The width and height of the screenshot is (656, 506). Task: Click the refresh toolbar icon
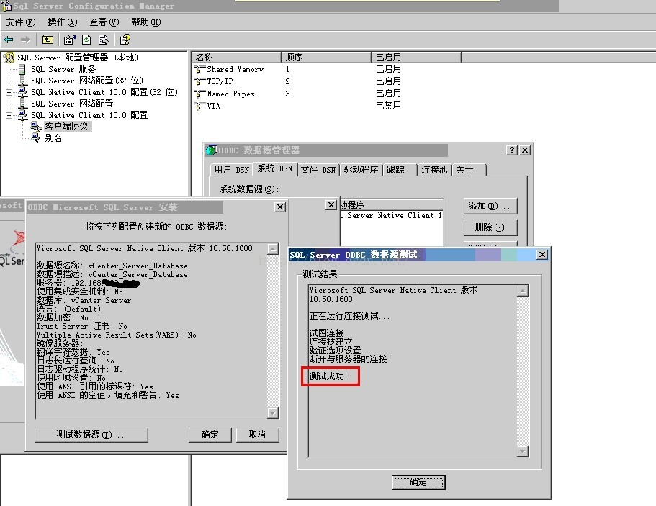tap(86, 40)
